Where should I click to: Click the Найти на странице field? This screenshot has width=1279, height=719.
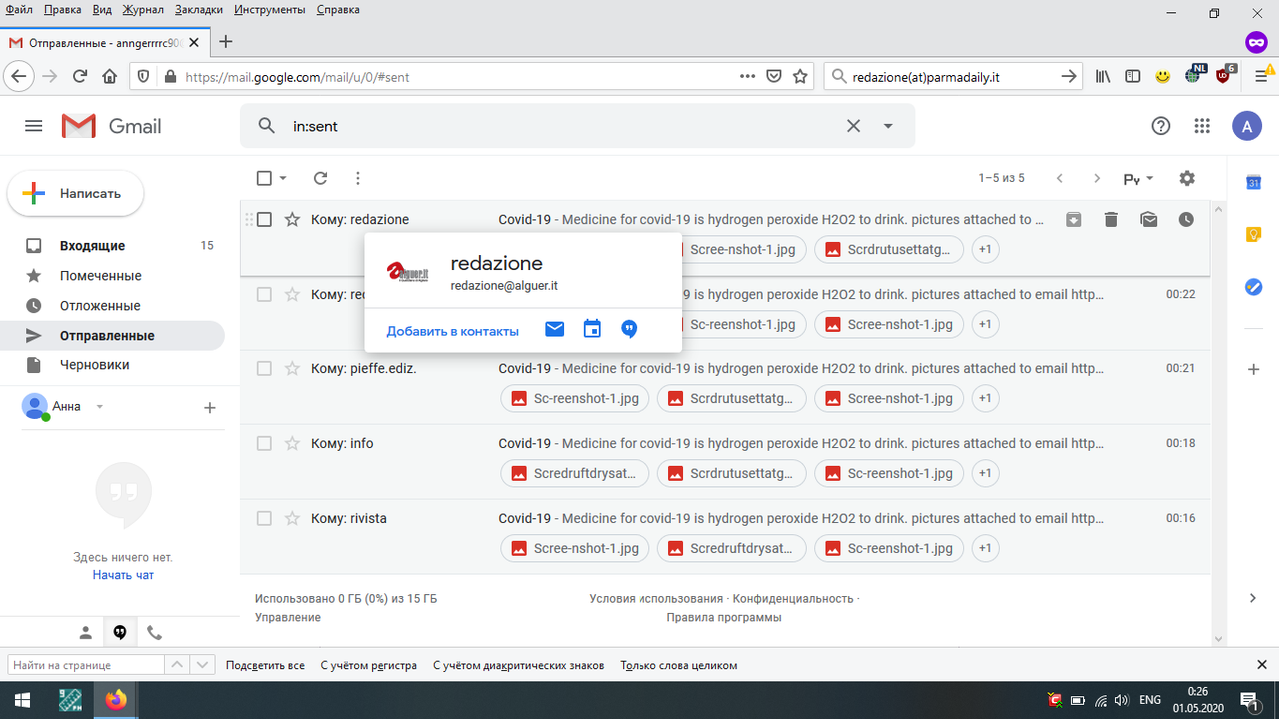(86, 665)
